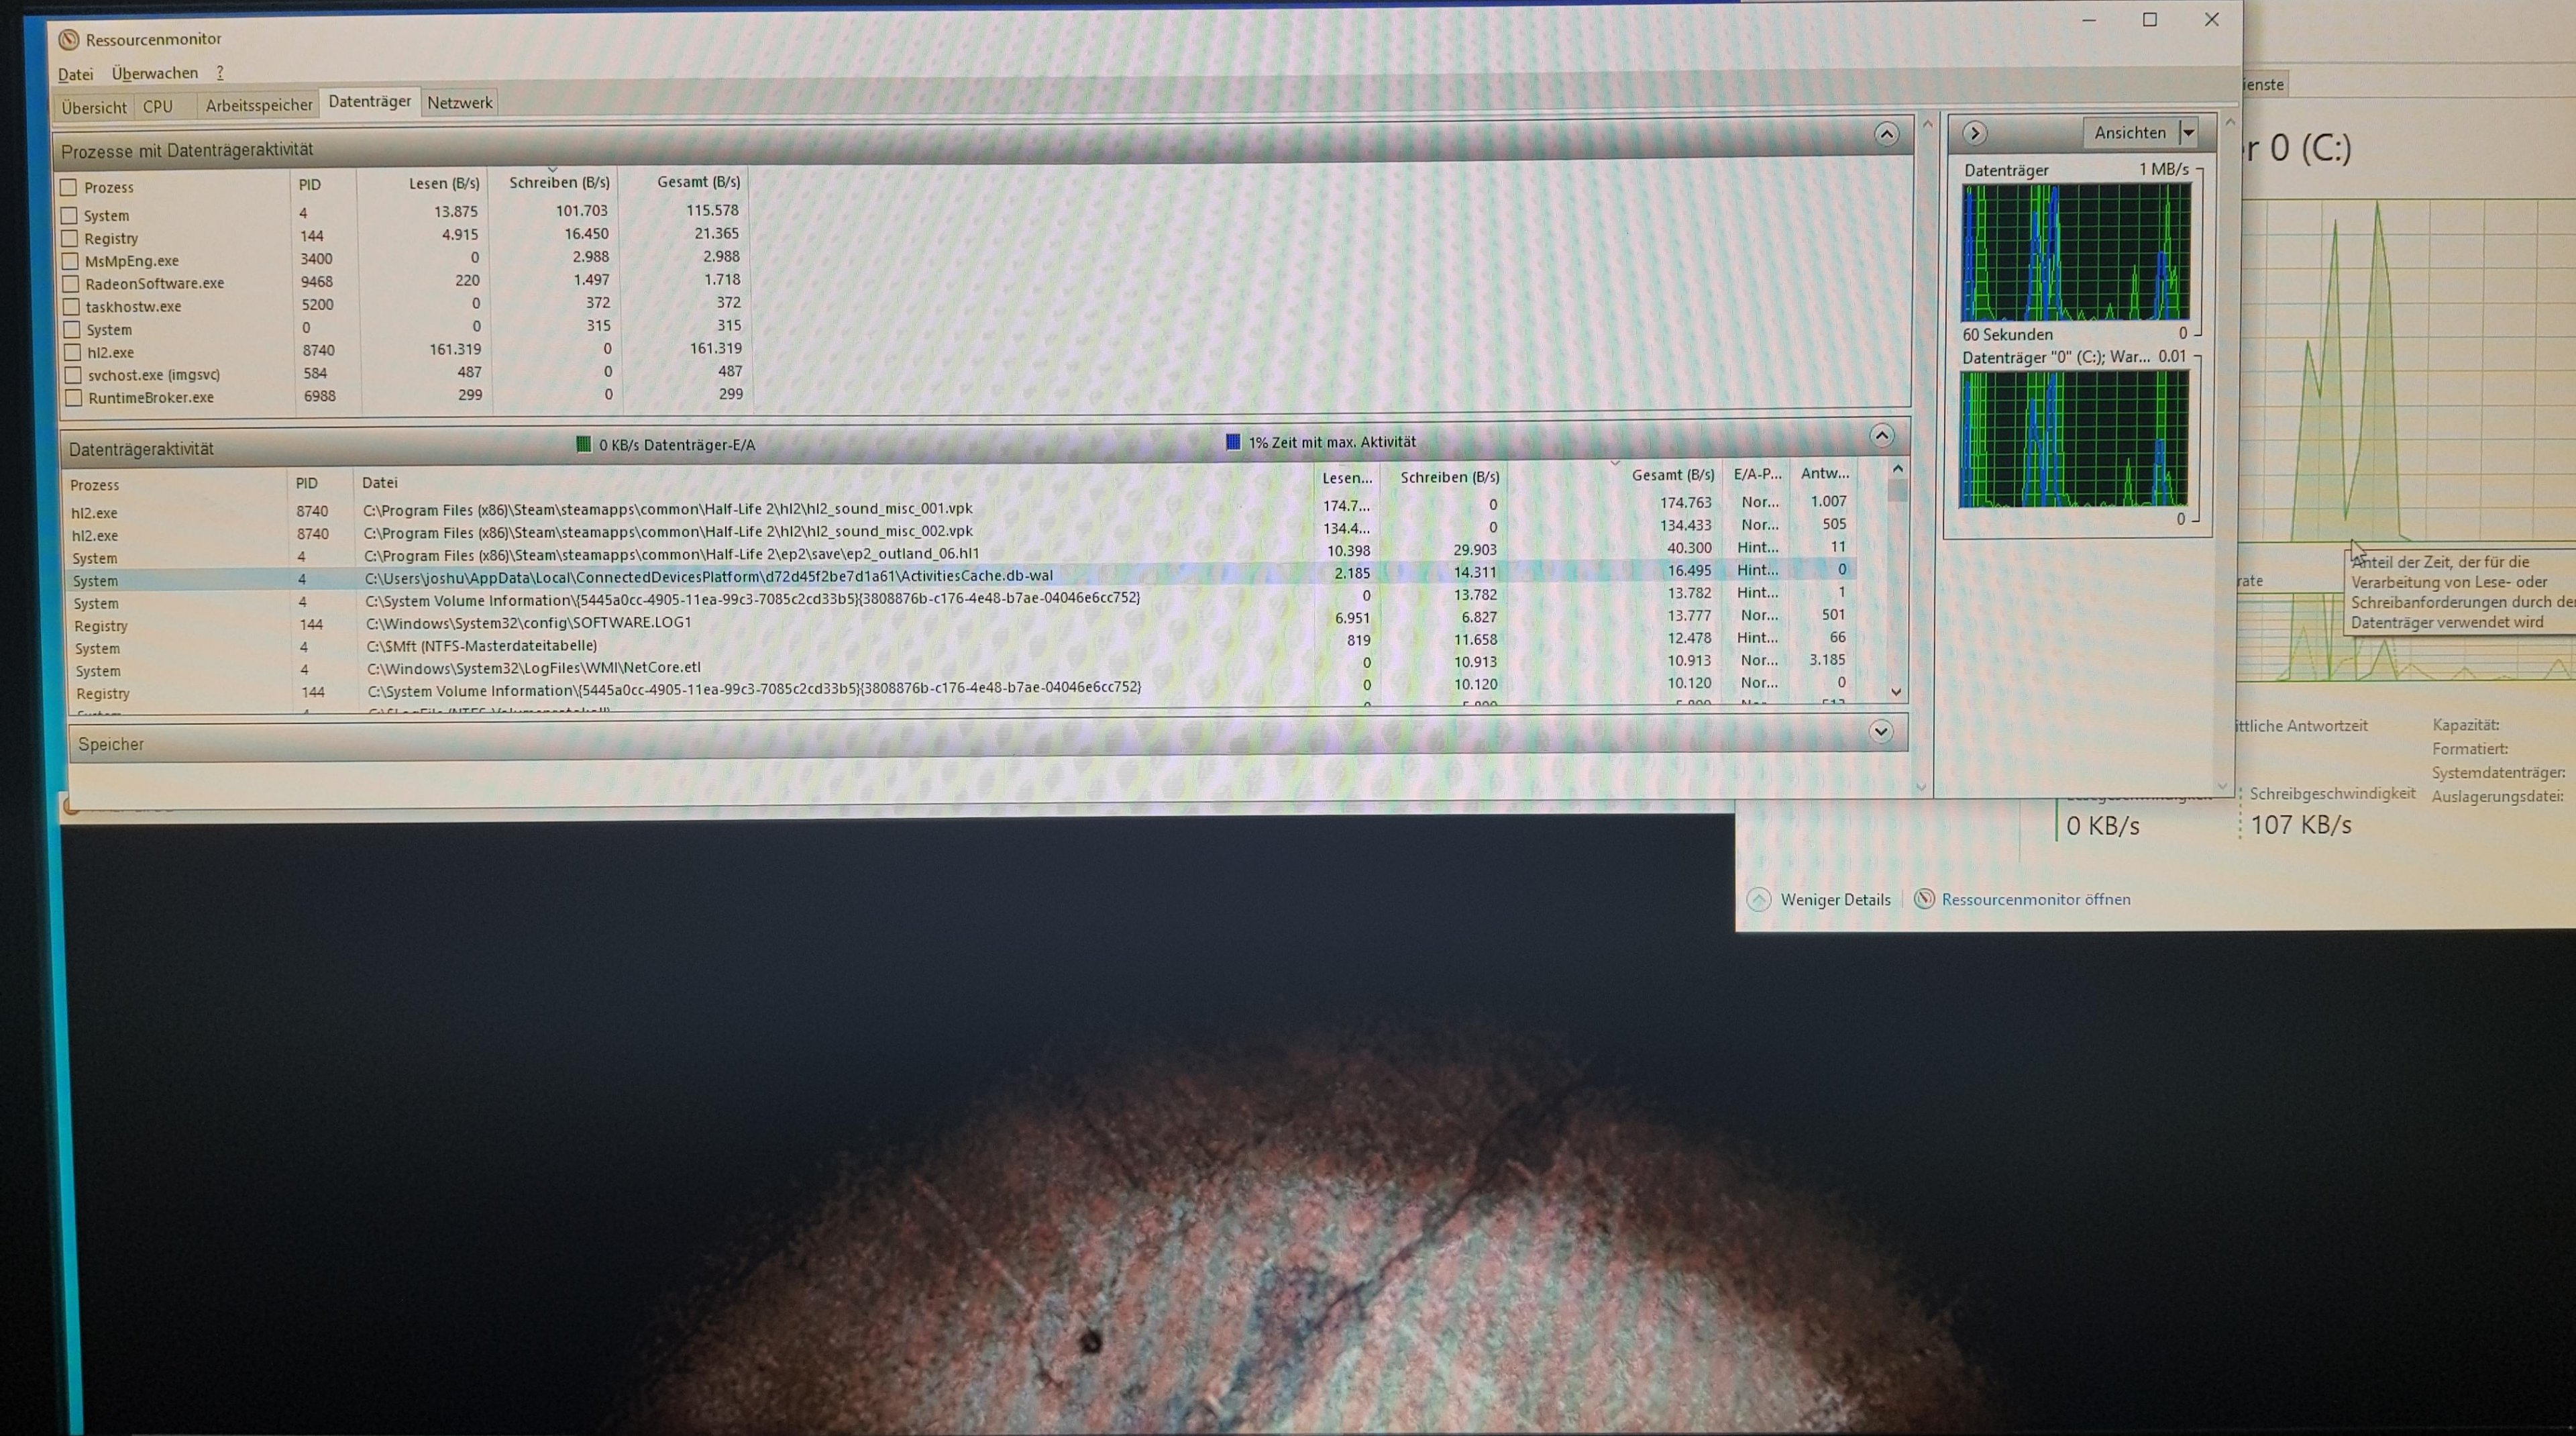Enable the RadeonSoftware.exe checkbox
Image resolution: width=2576 pixels, height=1436 pixels.
[x=71, y=284]
